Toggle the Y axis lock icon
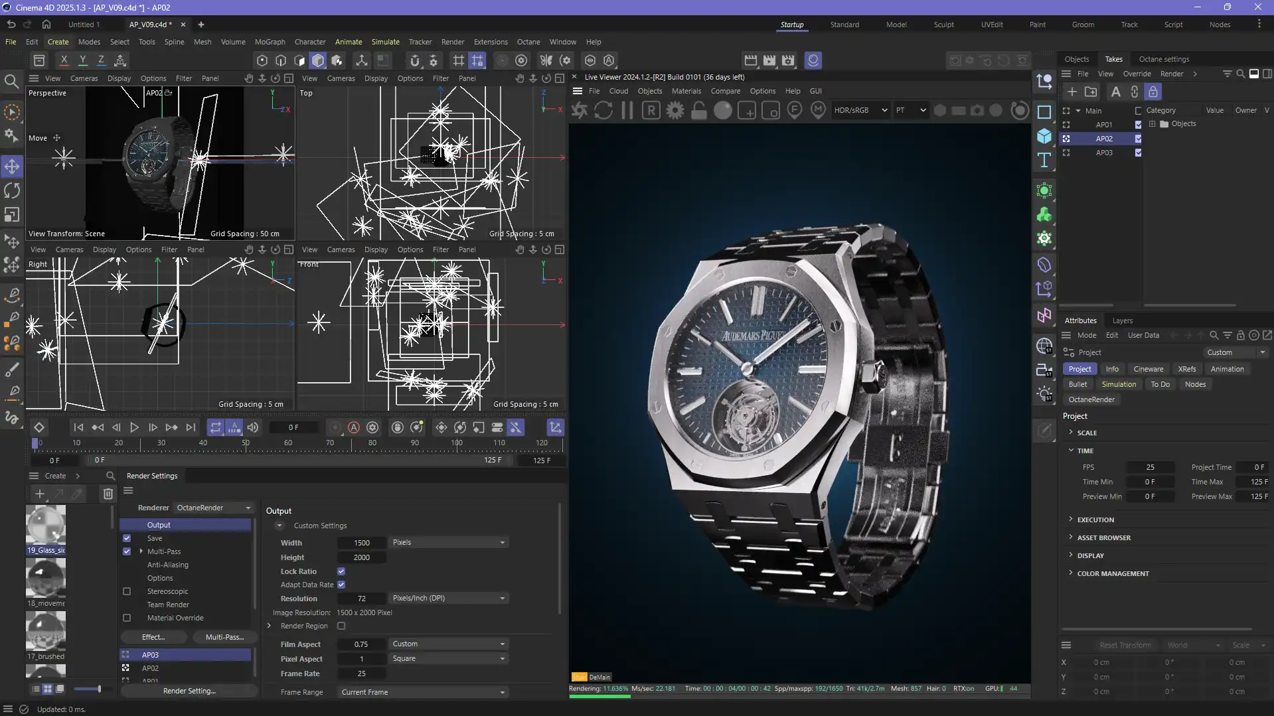This screenshot has height=716, width=1274. [x=82, y=60]
